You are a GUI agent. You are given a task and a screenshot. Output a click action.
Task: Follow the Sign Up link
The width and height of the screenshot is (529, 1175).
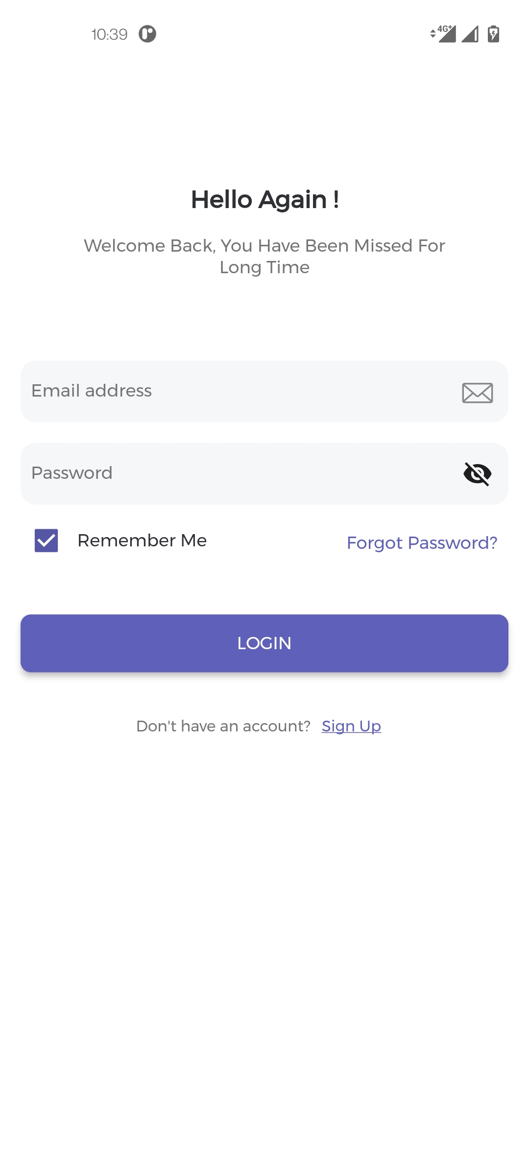[x=351, y=726]
